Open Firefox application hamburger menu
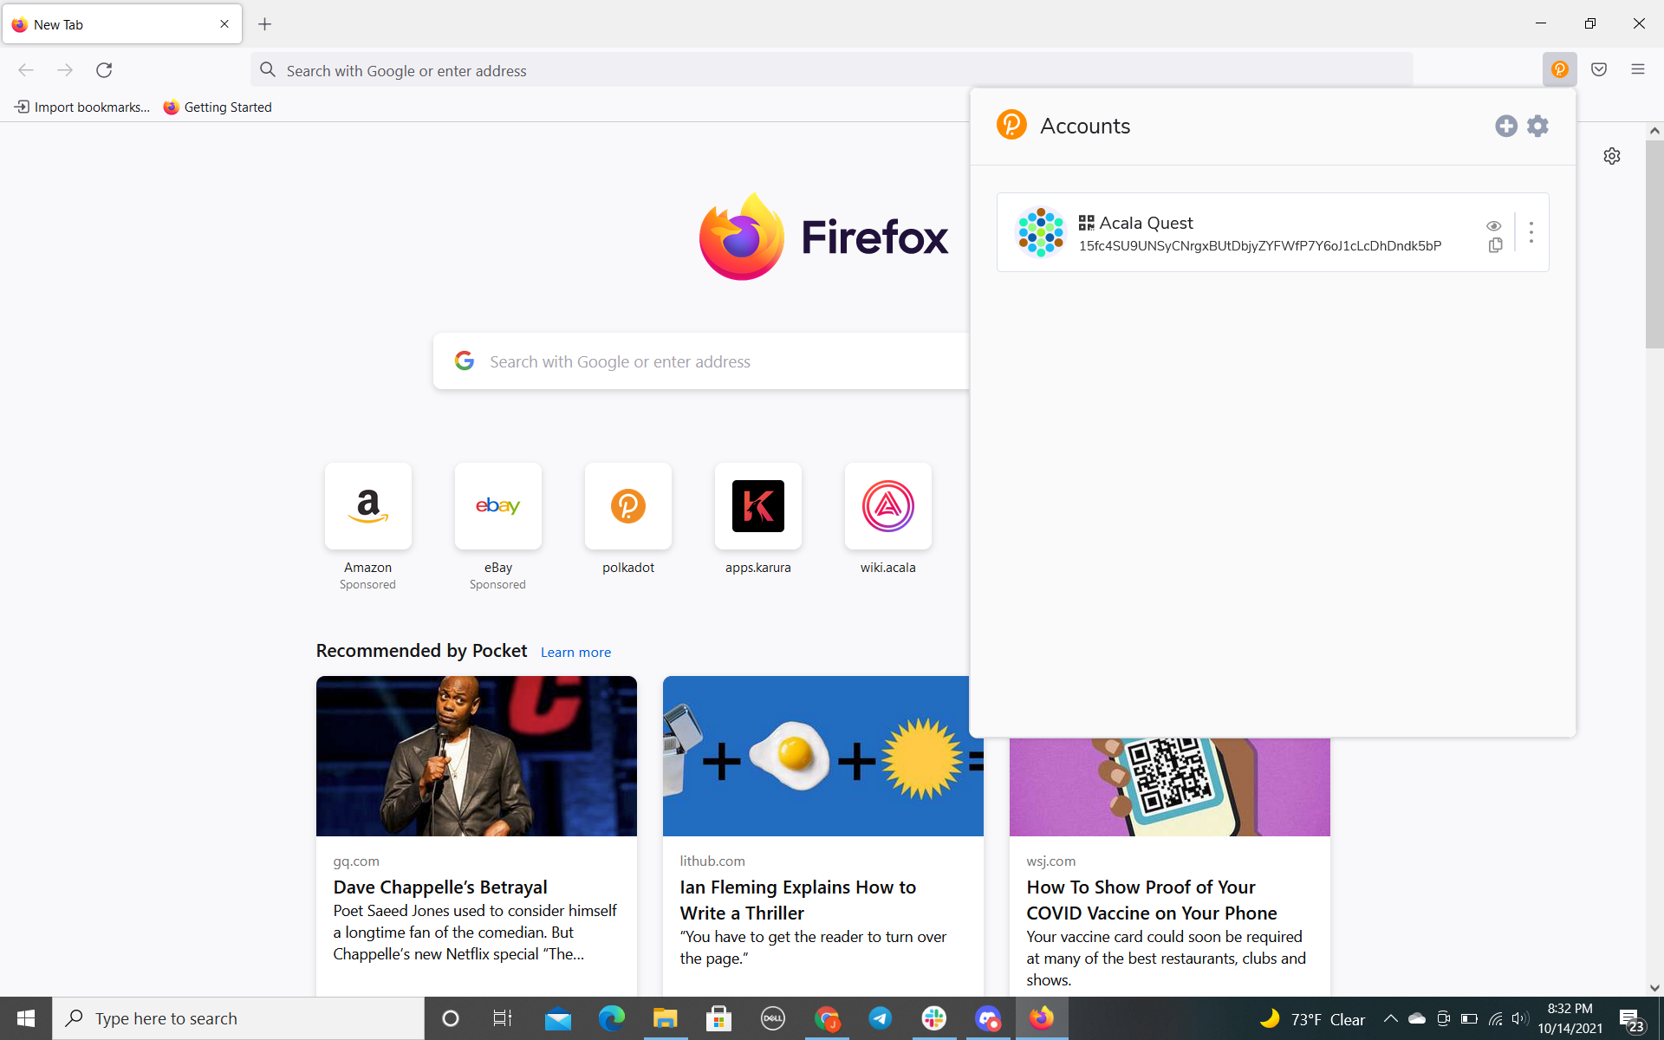 tap(1637, 69)
